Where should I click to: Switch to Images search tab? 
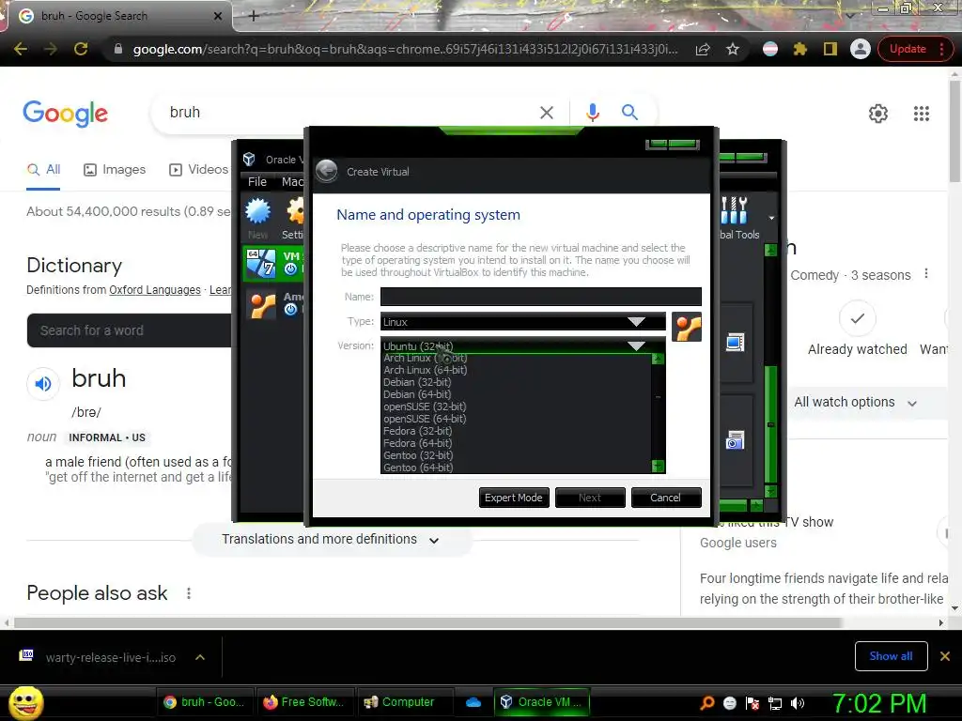coord(115,169)
